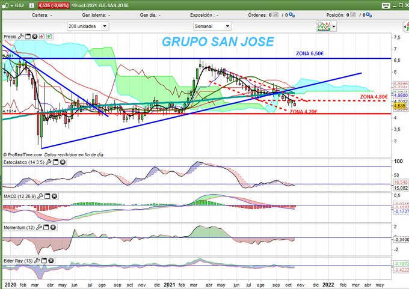Click the GSJ ticker label in title bar
409x289 pixels.
19,5
